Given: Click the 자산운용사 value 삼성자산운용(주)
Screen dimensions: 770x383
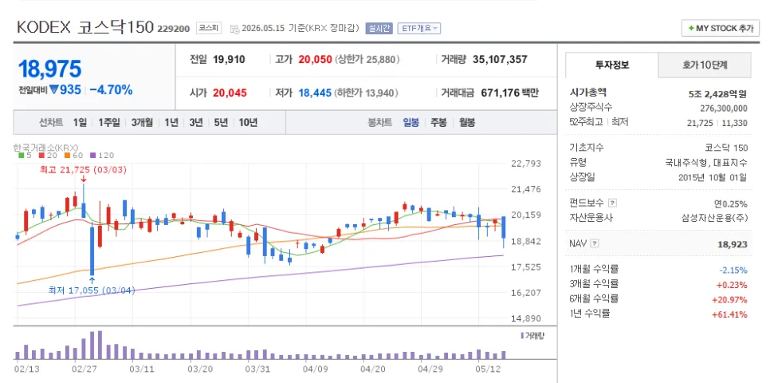Looking at the screenshot, I should tap(714, 218).
